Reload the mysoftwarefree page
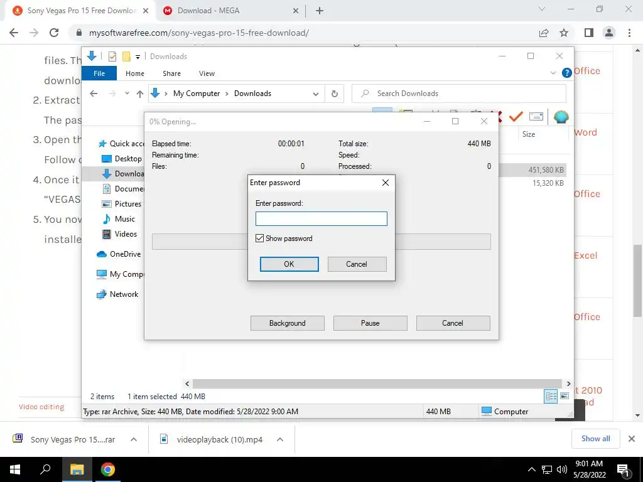This screenshot has height=482, width=643. (54, 33)
